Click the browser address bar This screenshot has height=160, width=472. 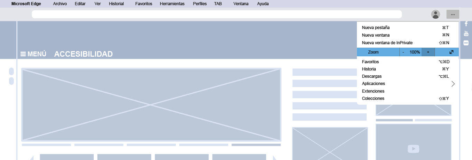217,14
